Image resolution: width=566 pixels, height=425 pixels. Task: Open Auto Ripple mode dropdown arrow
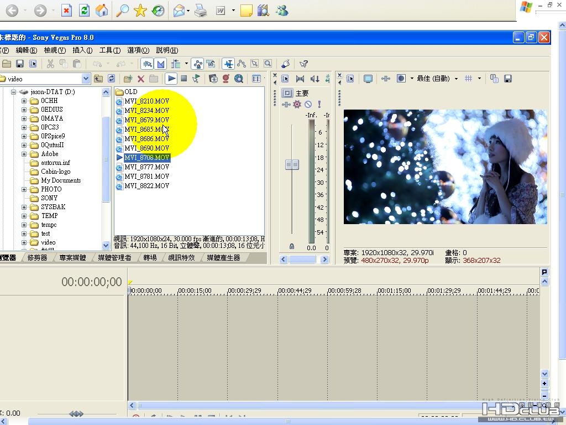(186, 64)
